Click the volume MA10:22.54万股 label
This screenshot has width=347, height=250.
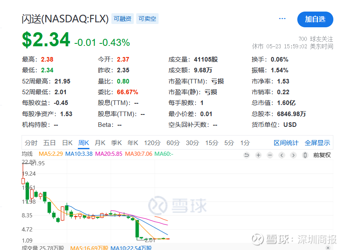click(x=131, y=248)
